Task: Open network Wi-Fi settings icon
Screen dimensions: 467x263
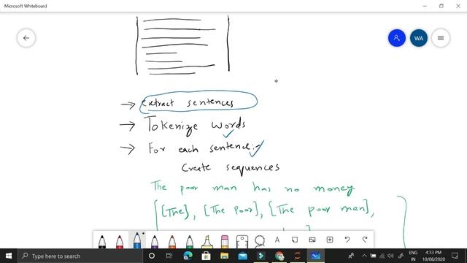Action: coord(382,256)
